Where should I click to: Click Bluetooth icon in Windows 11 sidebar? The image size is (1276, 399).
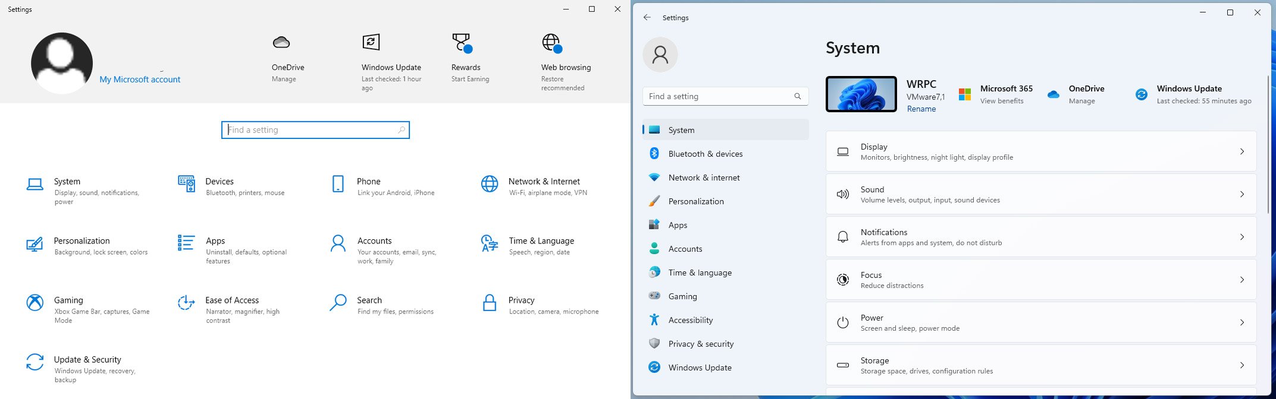point(654,154)
